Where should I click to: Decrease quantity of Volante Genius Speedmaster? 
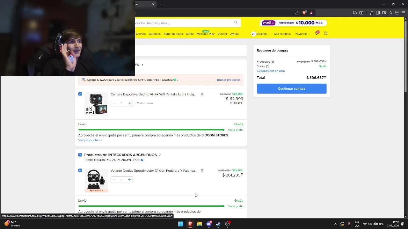tap(114, 179)
